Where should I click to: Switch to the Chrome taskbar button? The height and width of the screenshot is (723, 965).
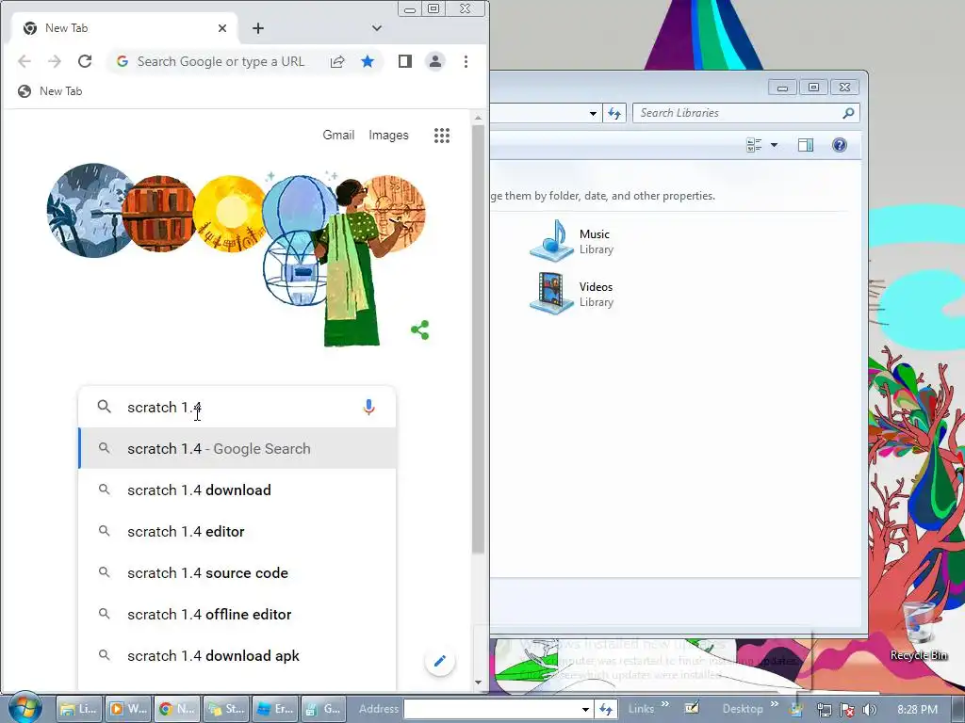[x=176, y=709]
